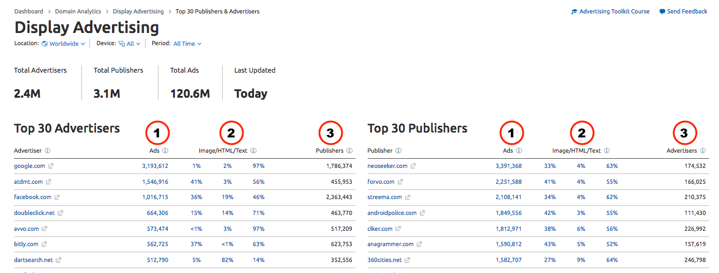Click publishers value 2,363,443 for facebook.com
Screen dimensions: 719x273
coord(338,197)
